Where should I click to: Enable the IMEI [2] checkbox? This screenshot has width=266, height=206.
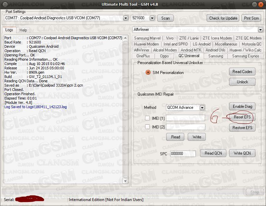point(147,127)
